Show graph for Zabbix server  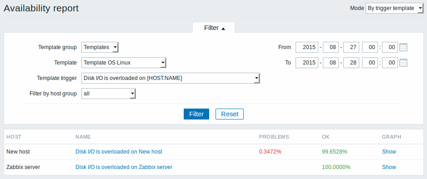pos(389,167)
